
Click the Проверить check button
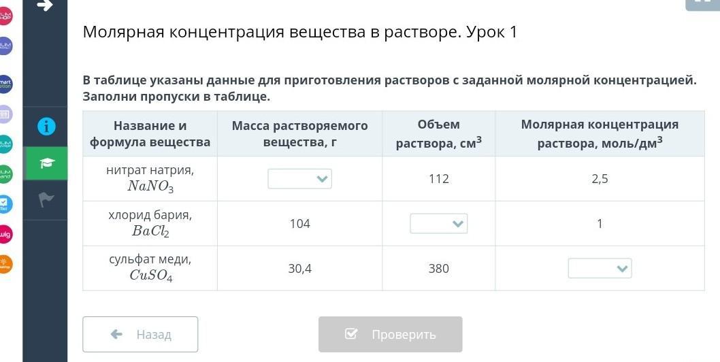391,334
